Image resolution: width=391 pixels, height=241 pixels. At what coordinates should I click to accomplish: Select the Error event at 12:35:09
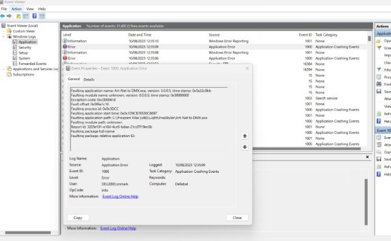[214, 47]
